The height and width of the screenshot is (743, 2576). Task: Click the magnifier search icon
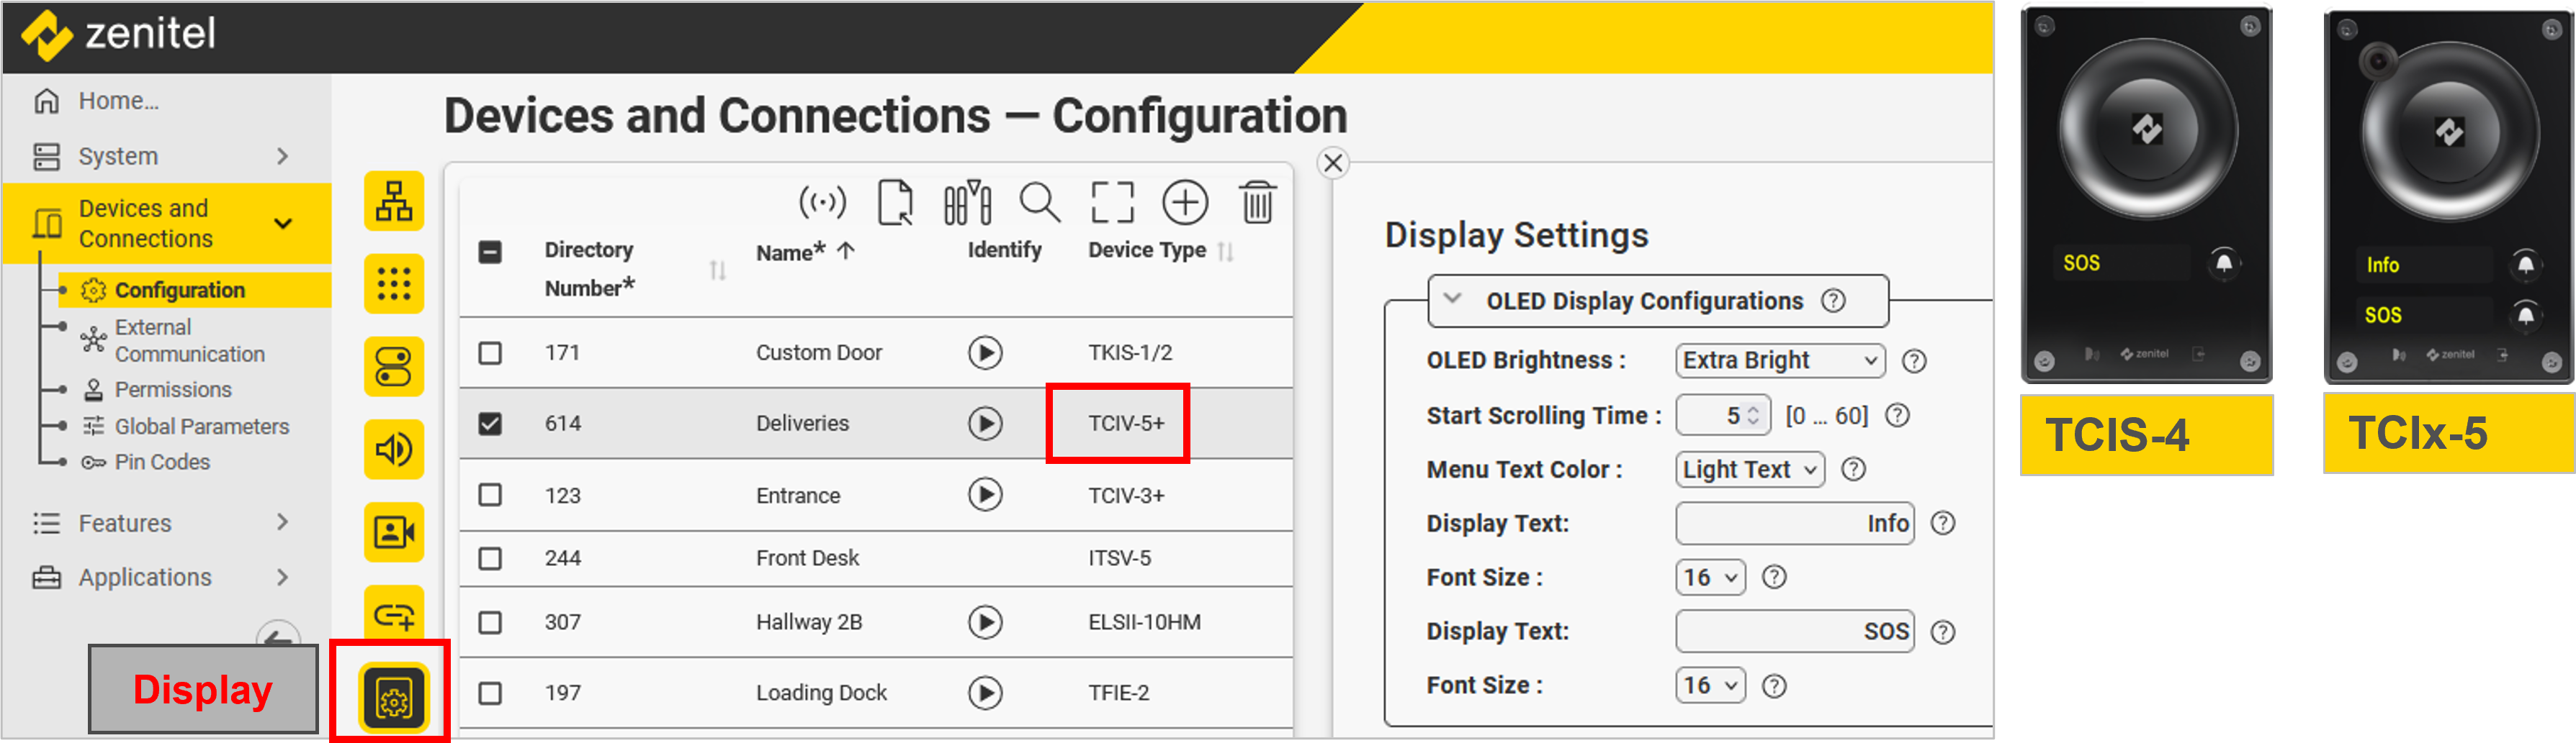1039,203
